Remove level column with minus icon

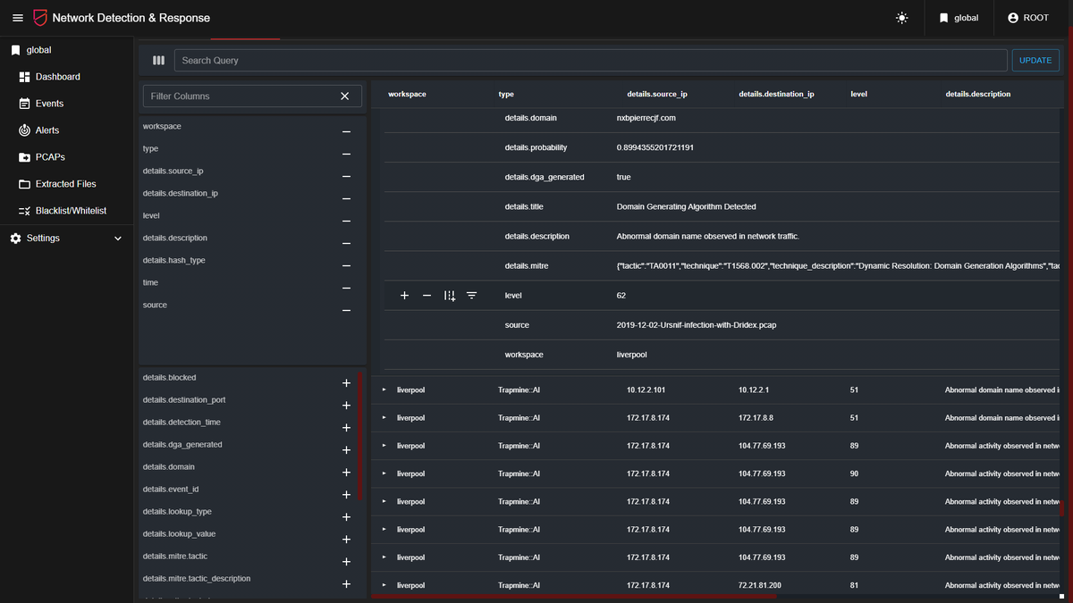[x=346, y=221]
